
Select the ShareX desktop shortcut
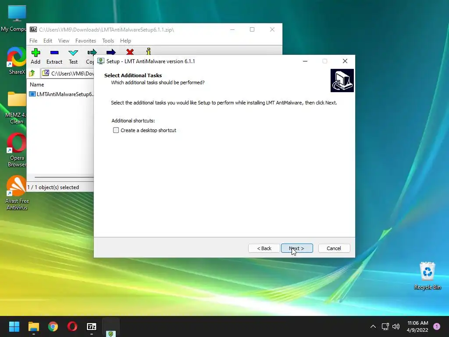click(17, 61)
